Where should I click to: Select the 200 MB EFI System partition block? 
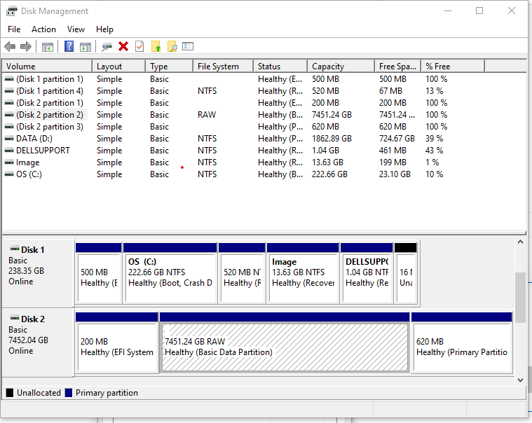click(x=117, y=342)
